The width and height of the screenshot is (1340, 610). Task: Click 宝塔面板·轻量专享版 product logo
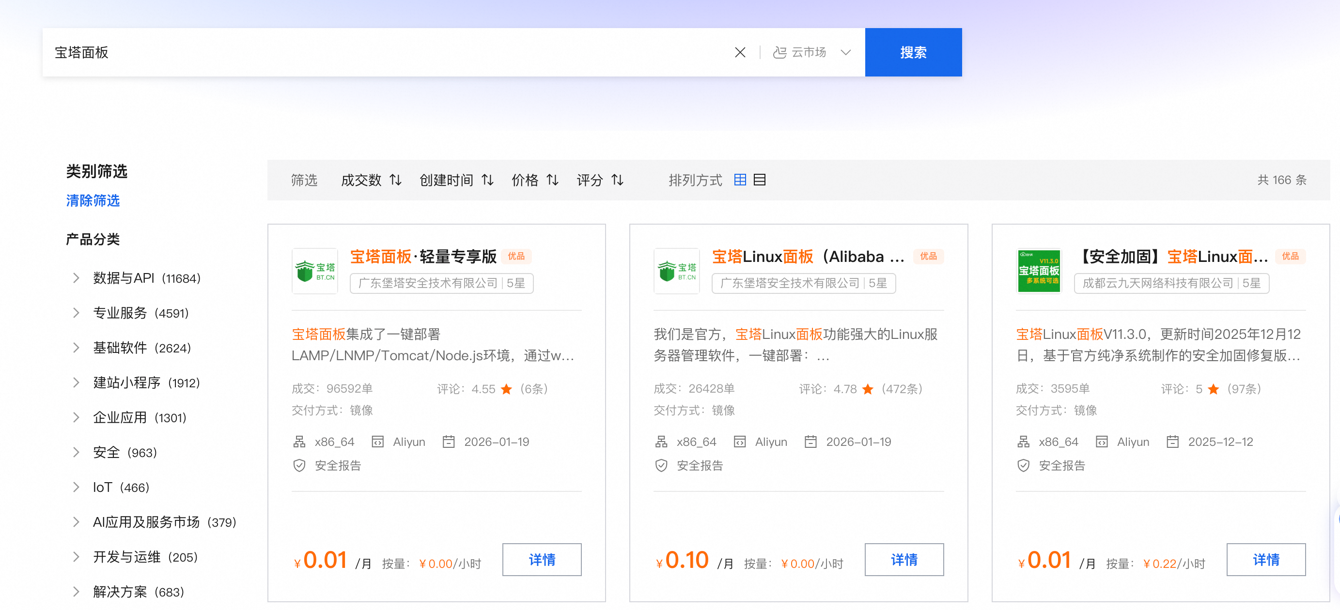click(315, 271)
